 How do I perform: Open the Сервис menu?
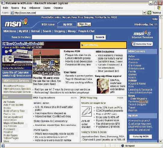(x=47, y=8)
